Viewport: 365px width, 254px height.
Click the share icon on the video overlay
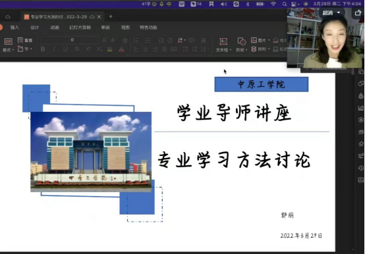[x=358, y=13]
